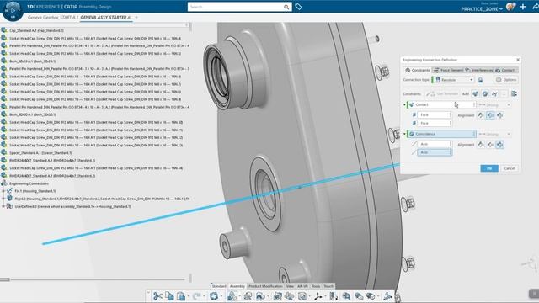Viewport: 539px width, 303px height.
Task: Add a new document tab
Action: point(136,17)
